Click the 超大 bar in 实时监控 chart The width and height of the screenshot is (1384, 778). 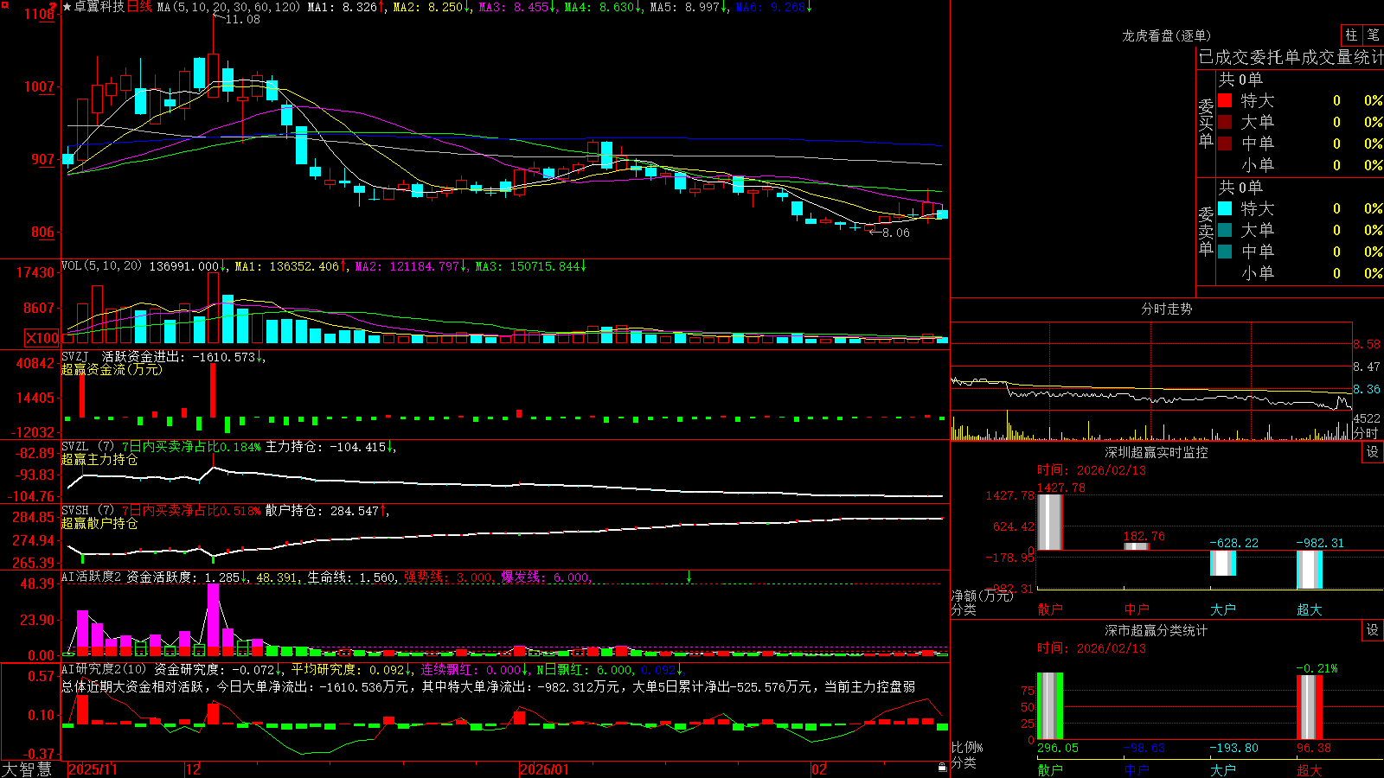point(1309,569)
